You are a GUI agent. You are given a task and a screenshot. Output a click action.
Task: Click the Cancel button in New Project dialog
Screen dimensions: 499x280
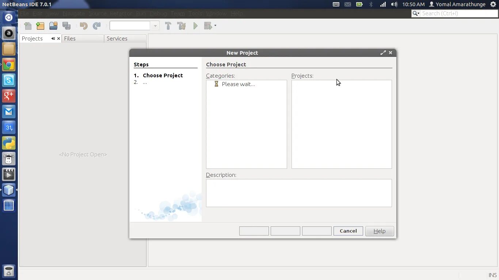[x=348, y=231]
